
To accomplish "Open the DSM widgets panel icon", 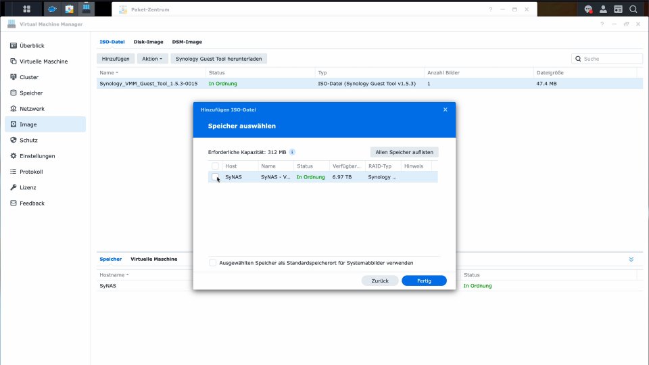I will point(618,9).
